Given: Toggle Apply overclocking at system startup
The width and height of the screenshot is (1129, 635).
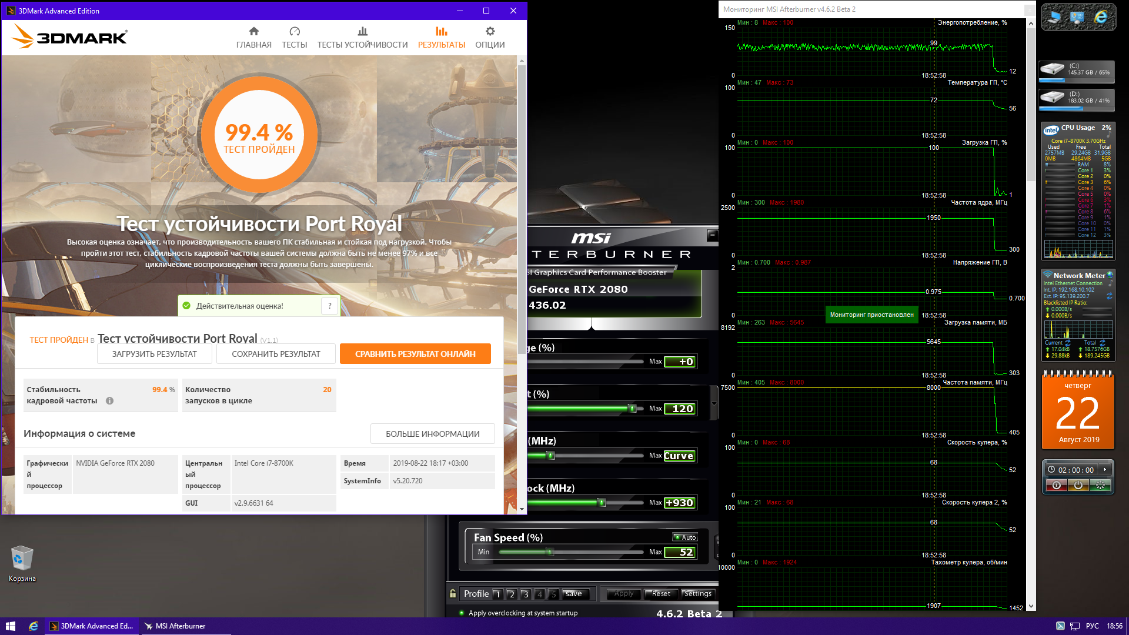Looking at the screenshot, I should [x=462, y=613].
